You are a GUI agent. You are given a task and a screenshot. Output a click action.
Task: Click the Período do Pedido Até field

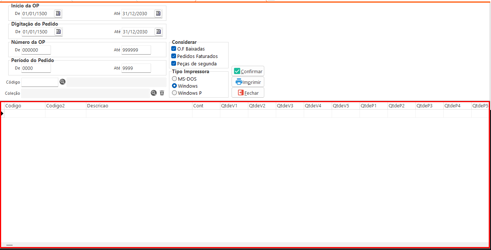tap(136, 68)
